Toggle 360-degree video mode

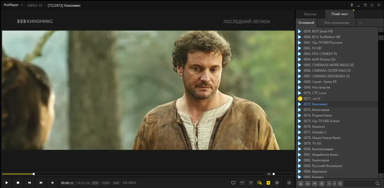click(242, 183)
